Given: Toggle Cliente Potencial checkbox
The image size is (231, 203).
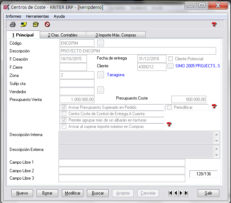Looking at the screenshot, I should (x=170, y=58).
